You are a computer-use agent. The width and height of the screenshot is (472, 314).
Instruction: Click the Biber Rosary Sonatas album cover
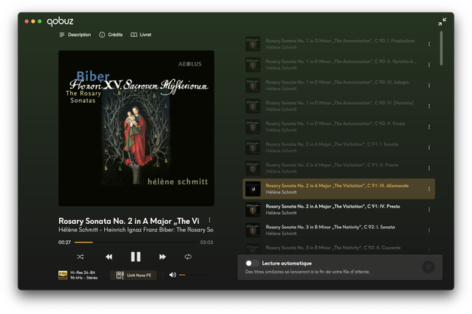[x=136, y=128]
